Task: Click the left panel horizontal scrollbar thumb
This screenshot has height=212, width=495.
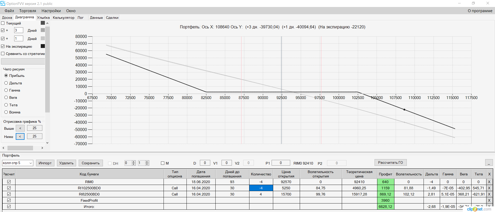Action: point(20,148)
